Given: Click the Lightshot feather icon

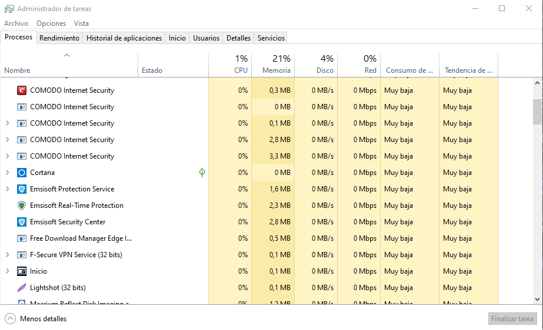Looking at the screenshot, I should pos(22,288).
